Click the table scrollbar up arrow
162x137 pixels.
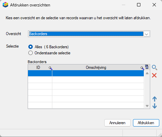(147, 73)
